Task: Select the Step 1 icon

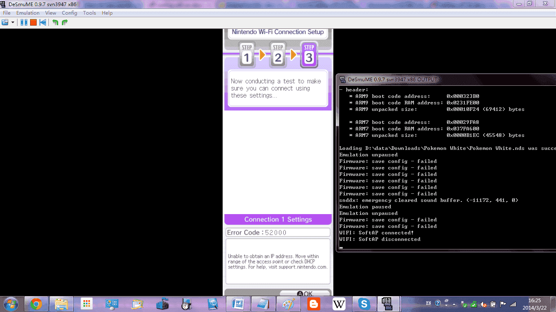Action: pos(247,55)
